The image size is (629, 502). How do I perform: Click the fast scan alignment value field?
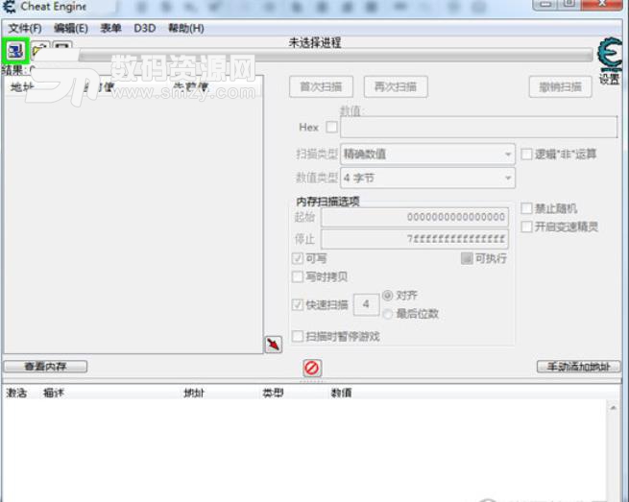[x=366, y=304]
